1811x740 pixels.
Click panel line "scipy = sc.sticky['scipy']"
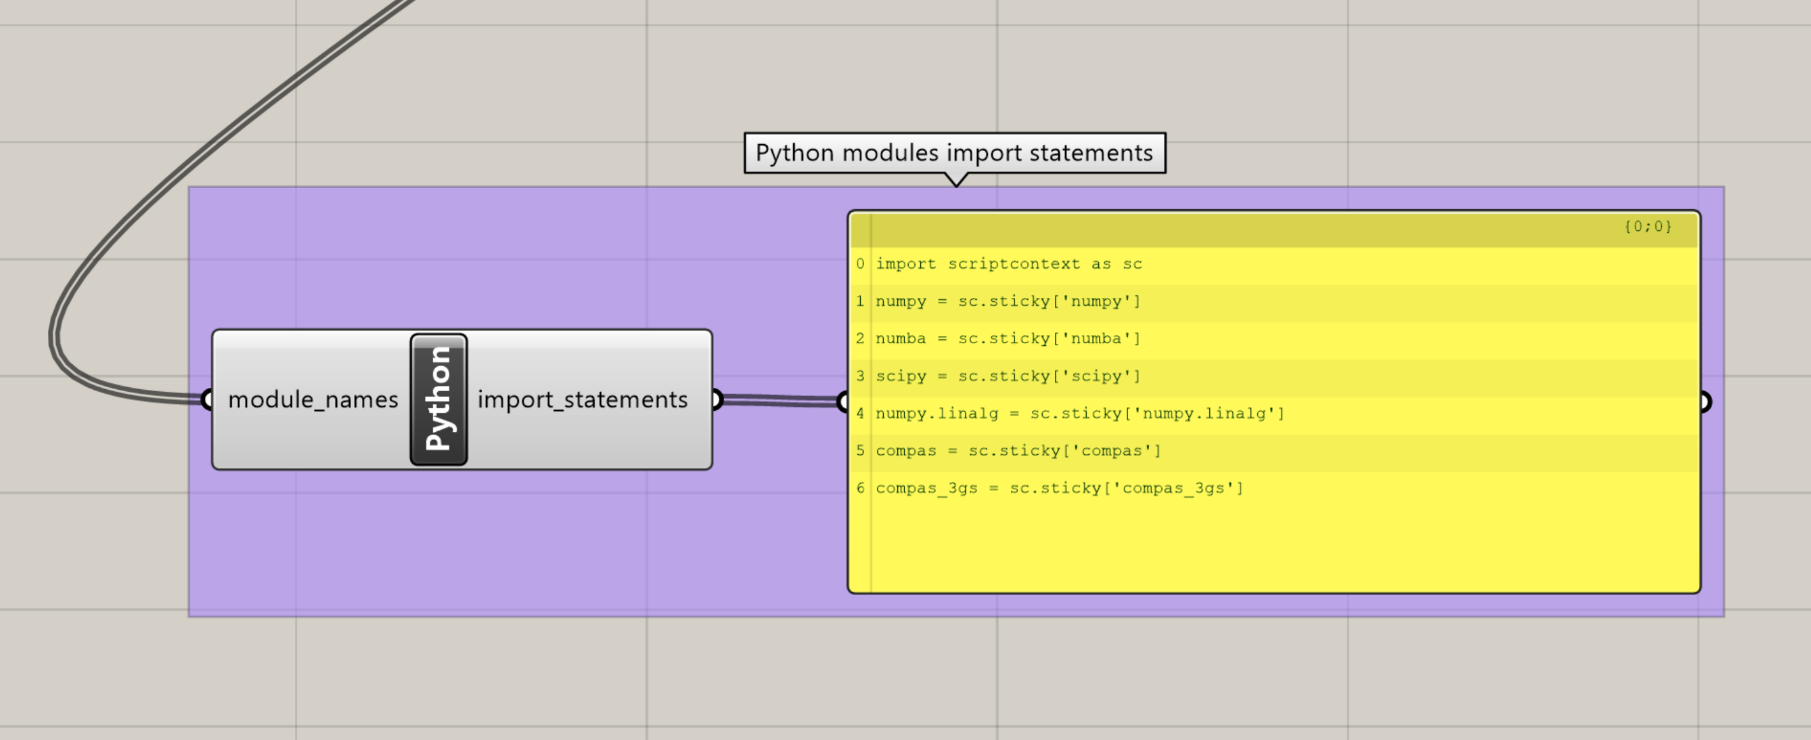click(1274, 376)
